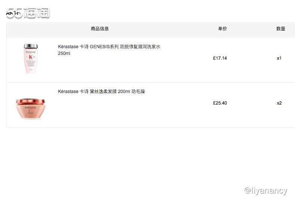The image size is (295, 204).
Task: Click the @liyanancy watermark
Action: (x=265, y=191)
